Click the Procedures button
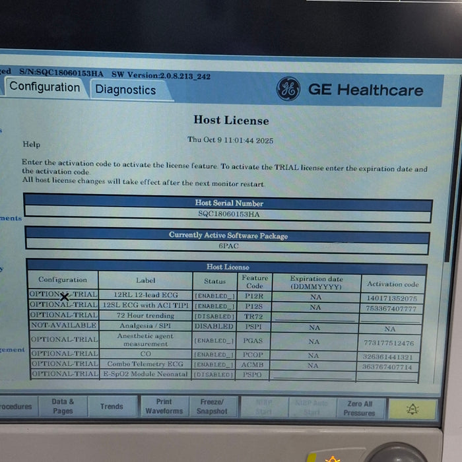 tap(18, 407)
